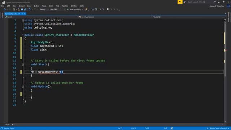Click the Visual Studio logo icon
231x130 pixels.
(3, 3)
